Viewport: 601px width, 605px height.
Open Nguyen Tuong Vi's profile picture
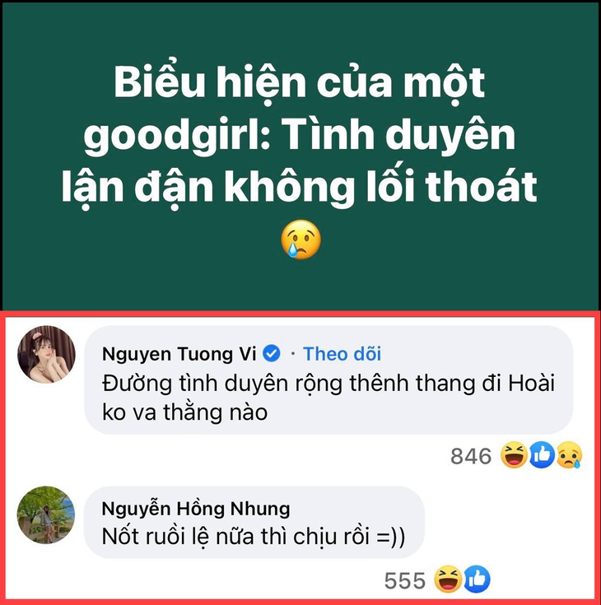pyautogui.click(x=46, y=354)
